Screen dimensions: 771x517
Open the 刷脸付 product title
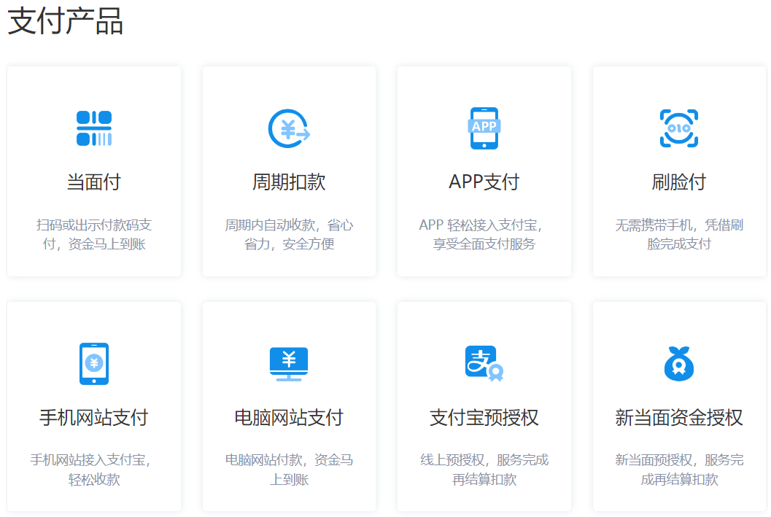click(679, 182)
